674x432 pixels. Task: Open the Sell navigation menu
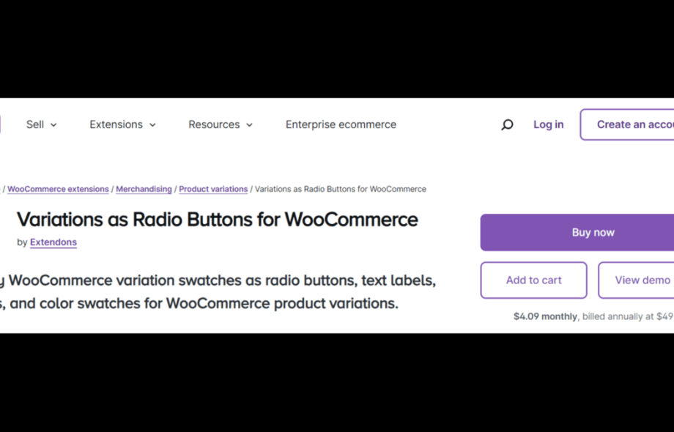35,124
